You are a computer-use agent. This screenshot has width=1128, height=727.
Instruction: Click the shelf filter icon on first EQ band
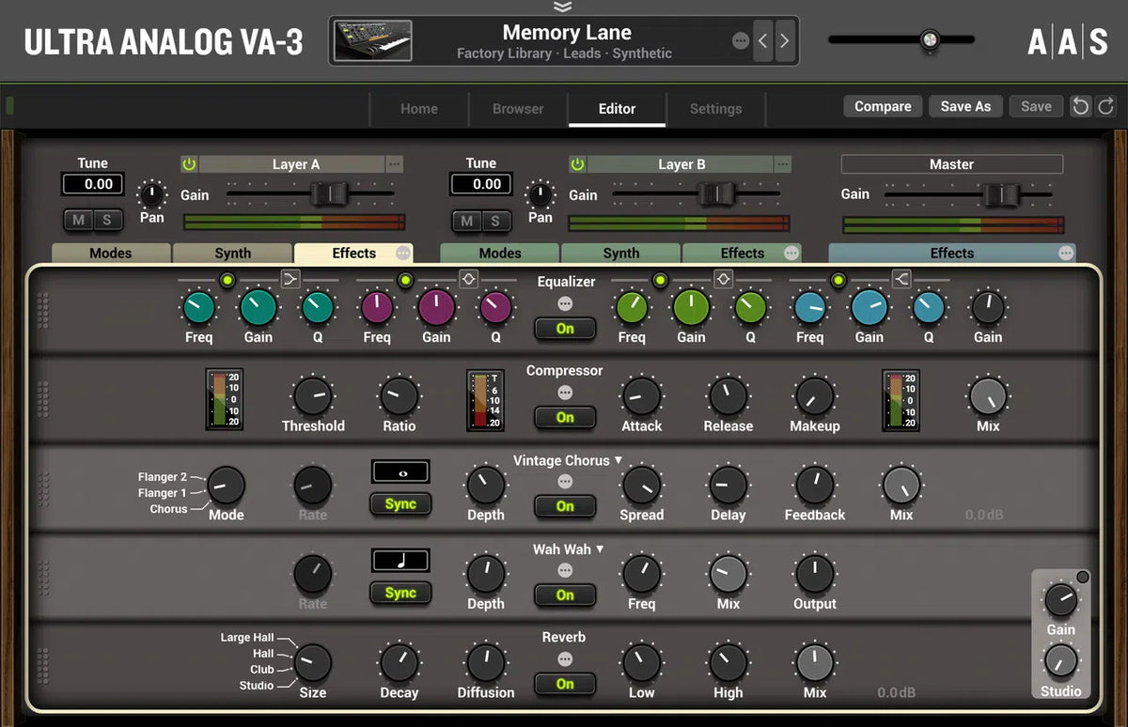point(290,278)
